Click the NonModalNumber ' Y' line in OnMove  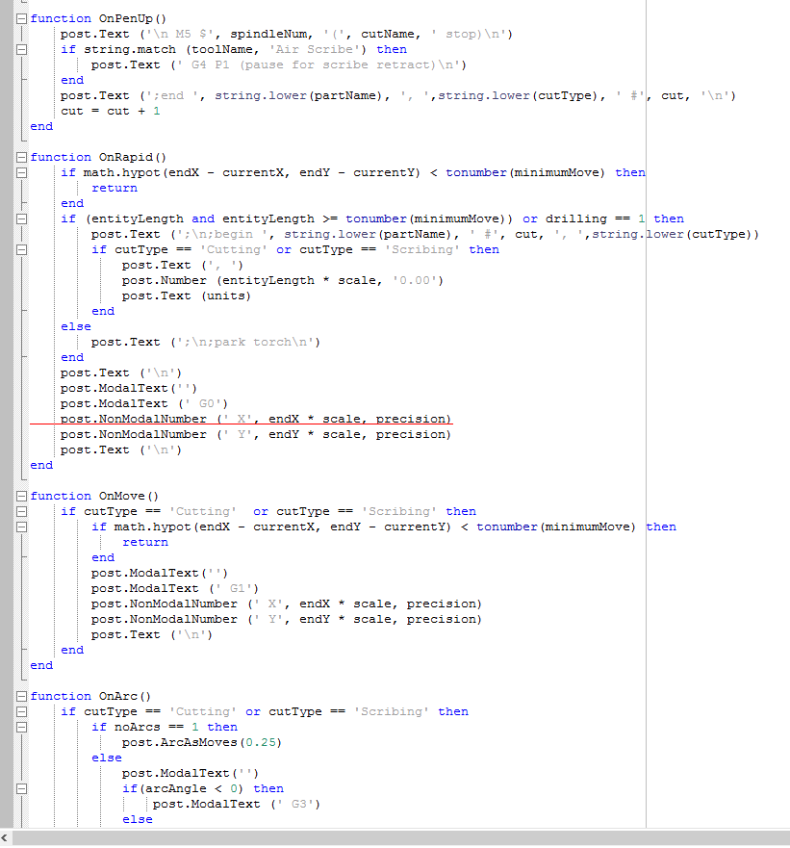tap(286, 619)
